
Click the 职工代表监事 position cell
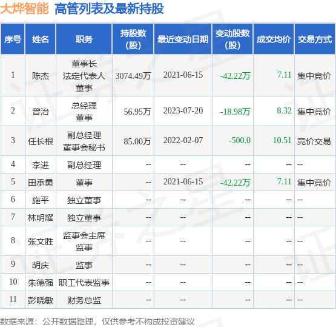click(84, 283)
